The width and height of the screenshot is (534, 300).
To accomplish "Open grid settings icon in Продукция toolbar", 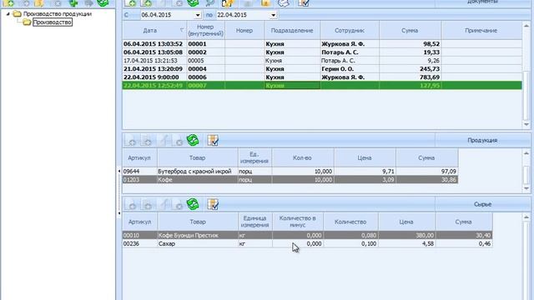I will point(213,140).
